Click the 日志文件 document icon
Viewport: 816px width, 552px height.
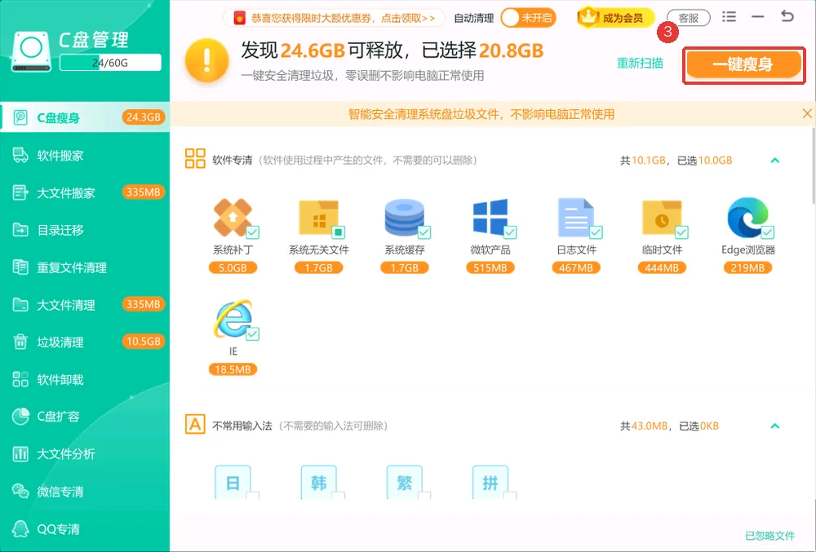[x=575, y=217]
